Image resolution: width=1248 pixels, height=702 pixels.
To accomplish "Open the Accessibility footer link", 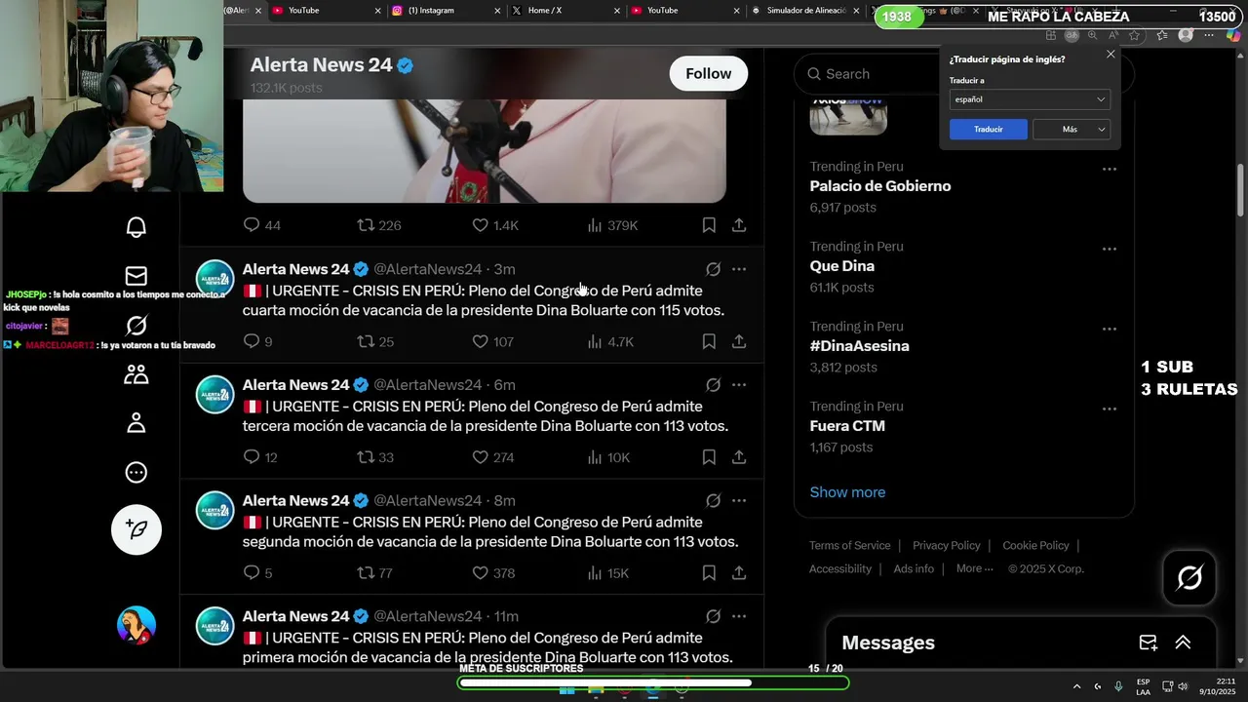I will tap(840, 568).
